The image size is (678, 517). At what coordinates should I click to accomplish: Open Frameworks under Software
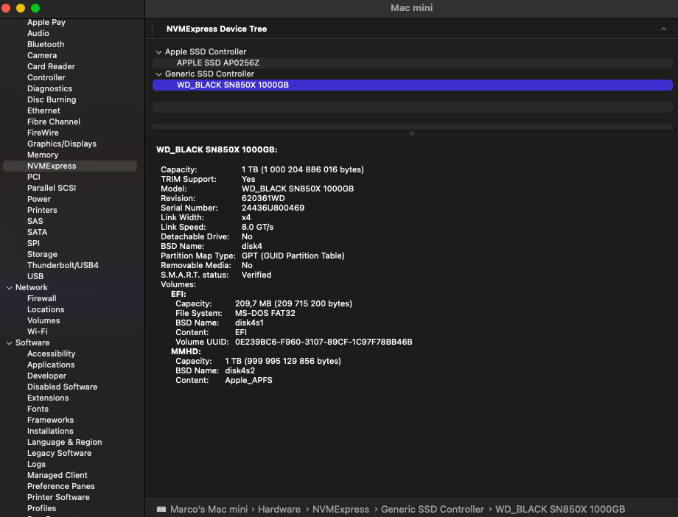click(51, 421)
